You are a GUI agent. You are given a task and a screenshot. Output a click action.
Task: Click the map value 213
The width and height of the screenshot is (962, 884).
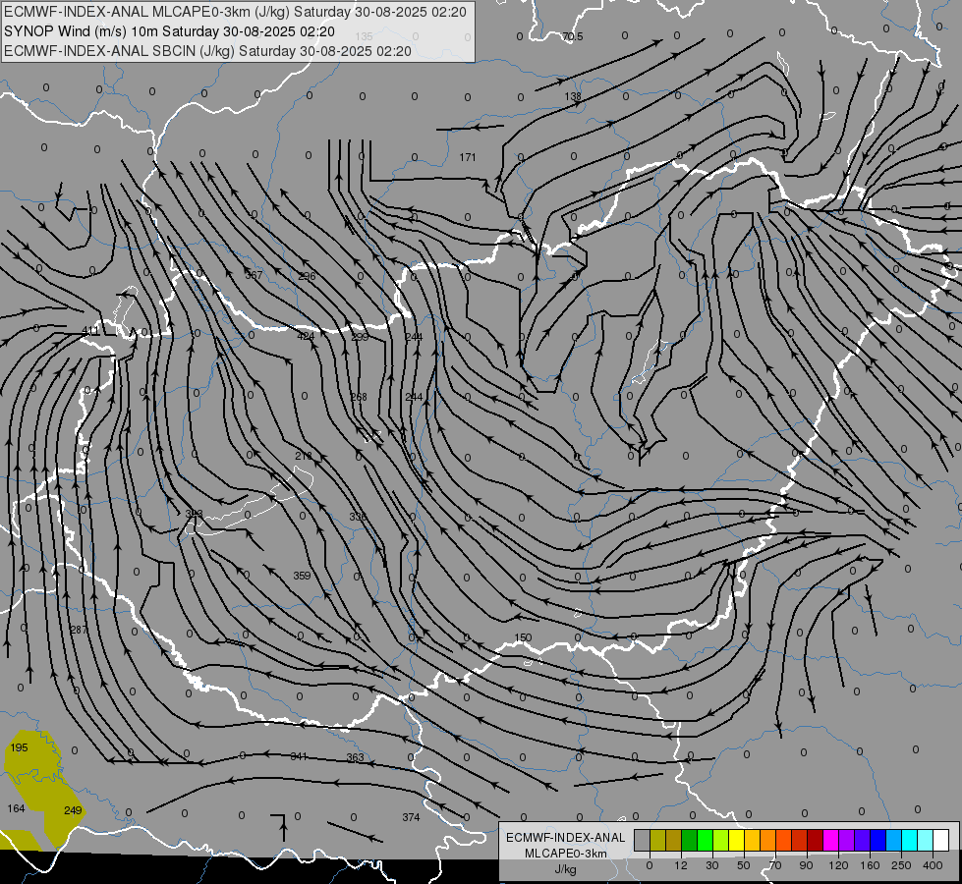tap(303, 456)
